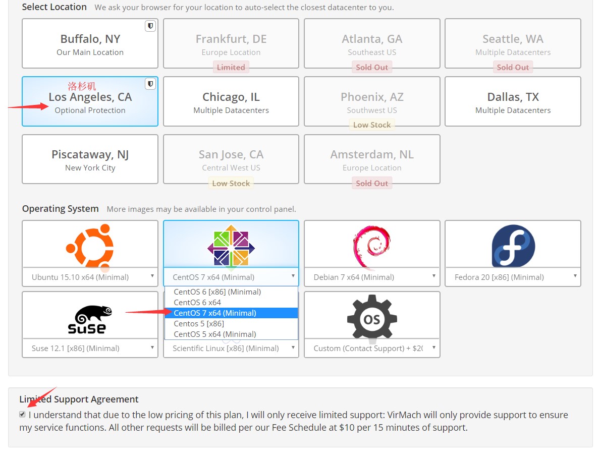Choose Centos 5 [x86] option
Screen dimensions: 600x462
pyautogui.click(x=231, y=324)
